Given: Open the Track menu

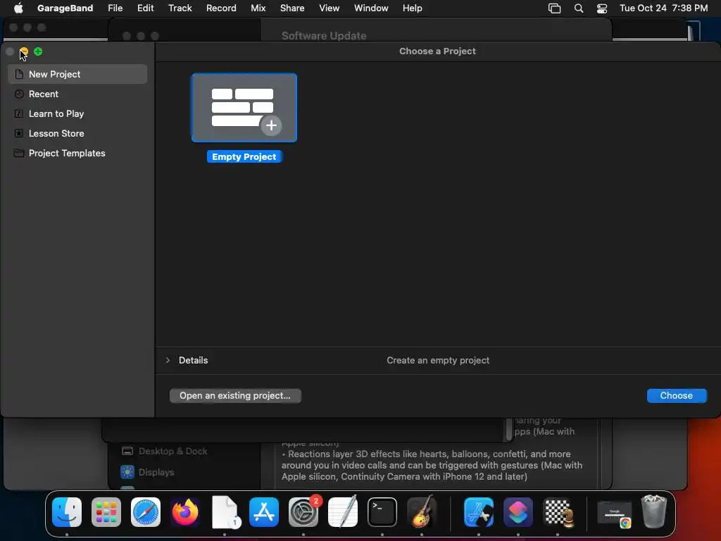Looking at the screenshot, I should [x=180, y=8].
